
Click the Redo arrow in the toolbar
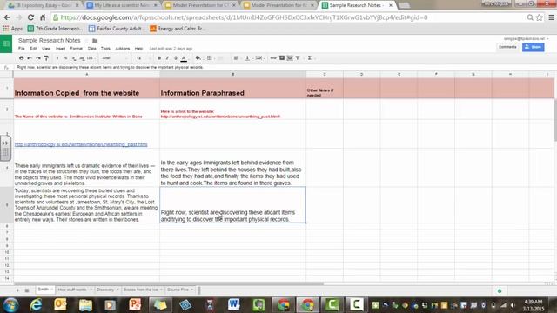[38, 58]
